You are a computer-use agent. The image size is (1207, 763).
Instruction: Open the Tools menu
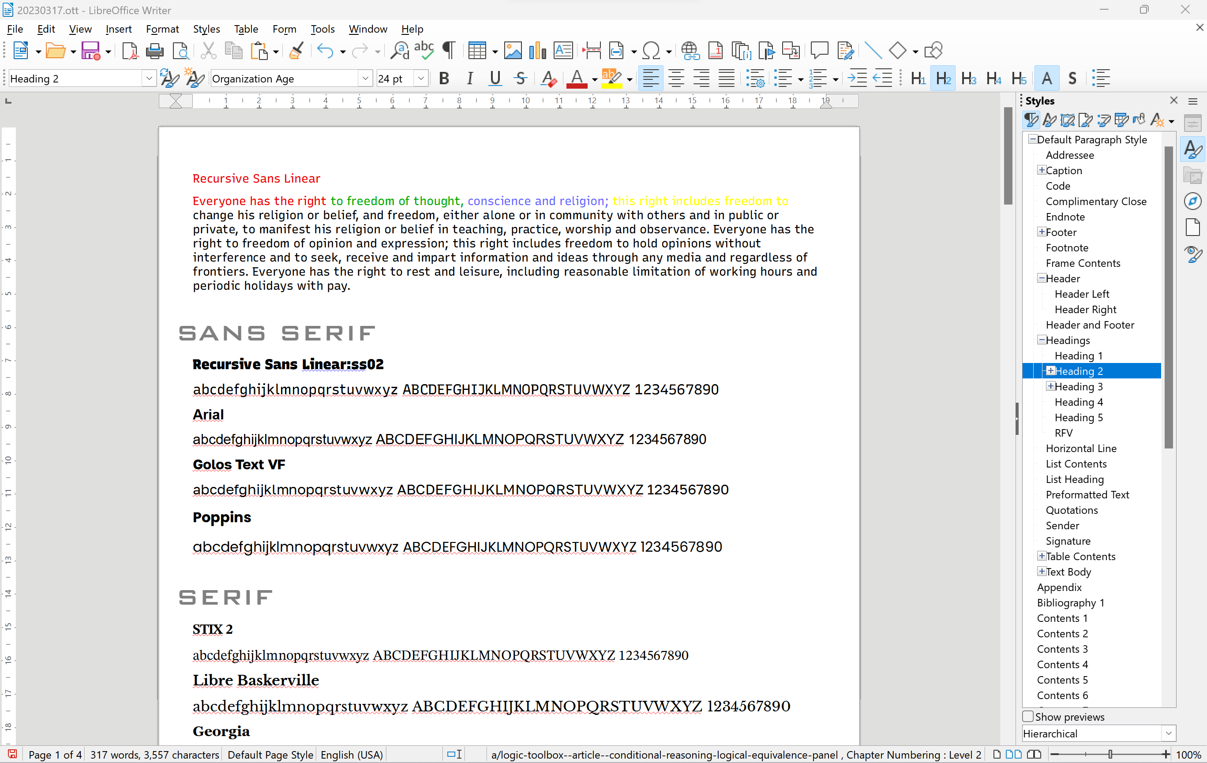tap(323, 29)
